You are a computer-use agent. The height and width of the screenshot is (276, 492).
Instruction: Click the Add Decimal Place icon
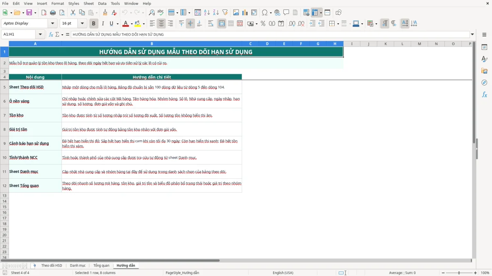tap(292, 24)
